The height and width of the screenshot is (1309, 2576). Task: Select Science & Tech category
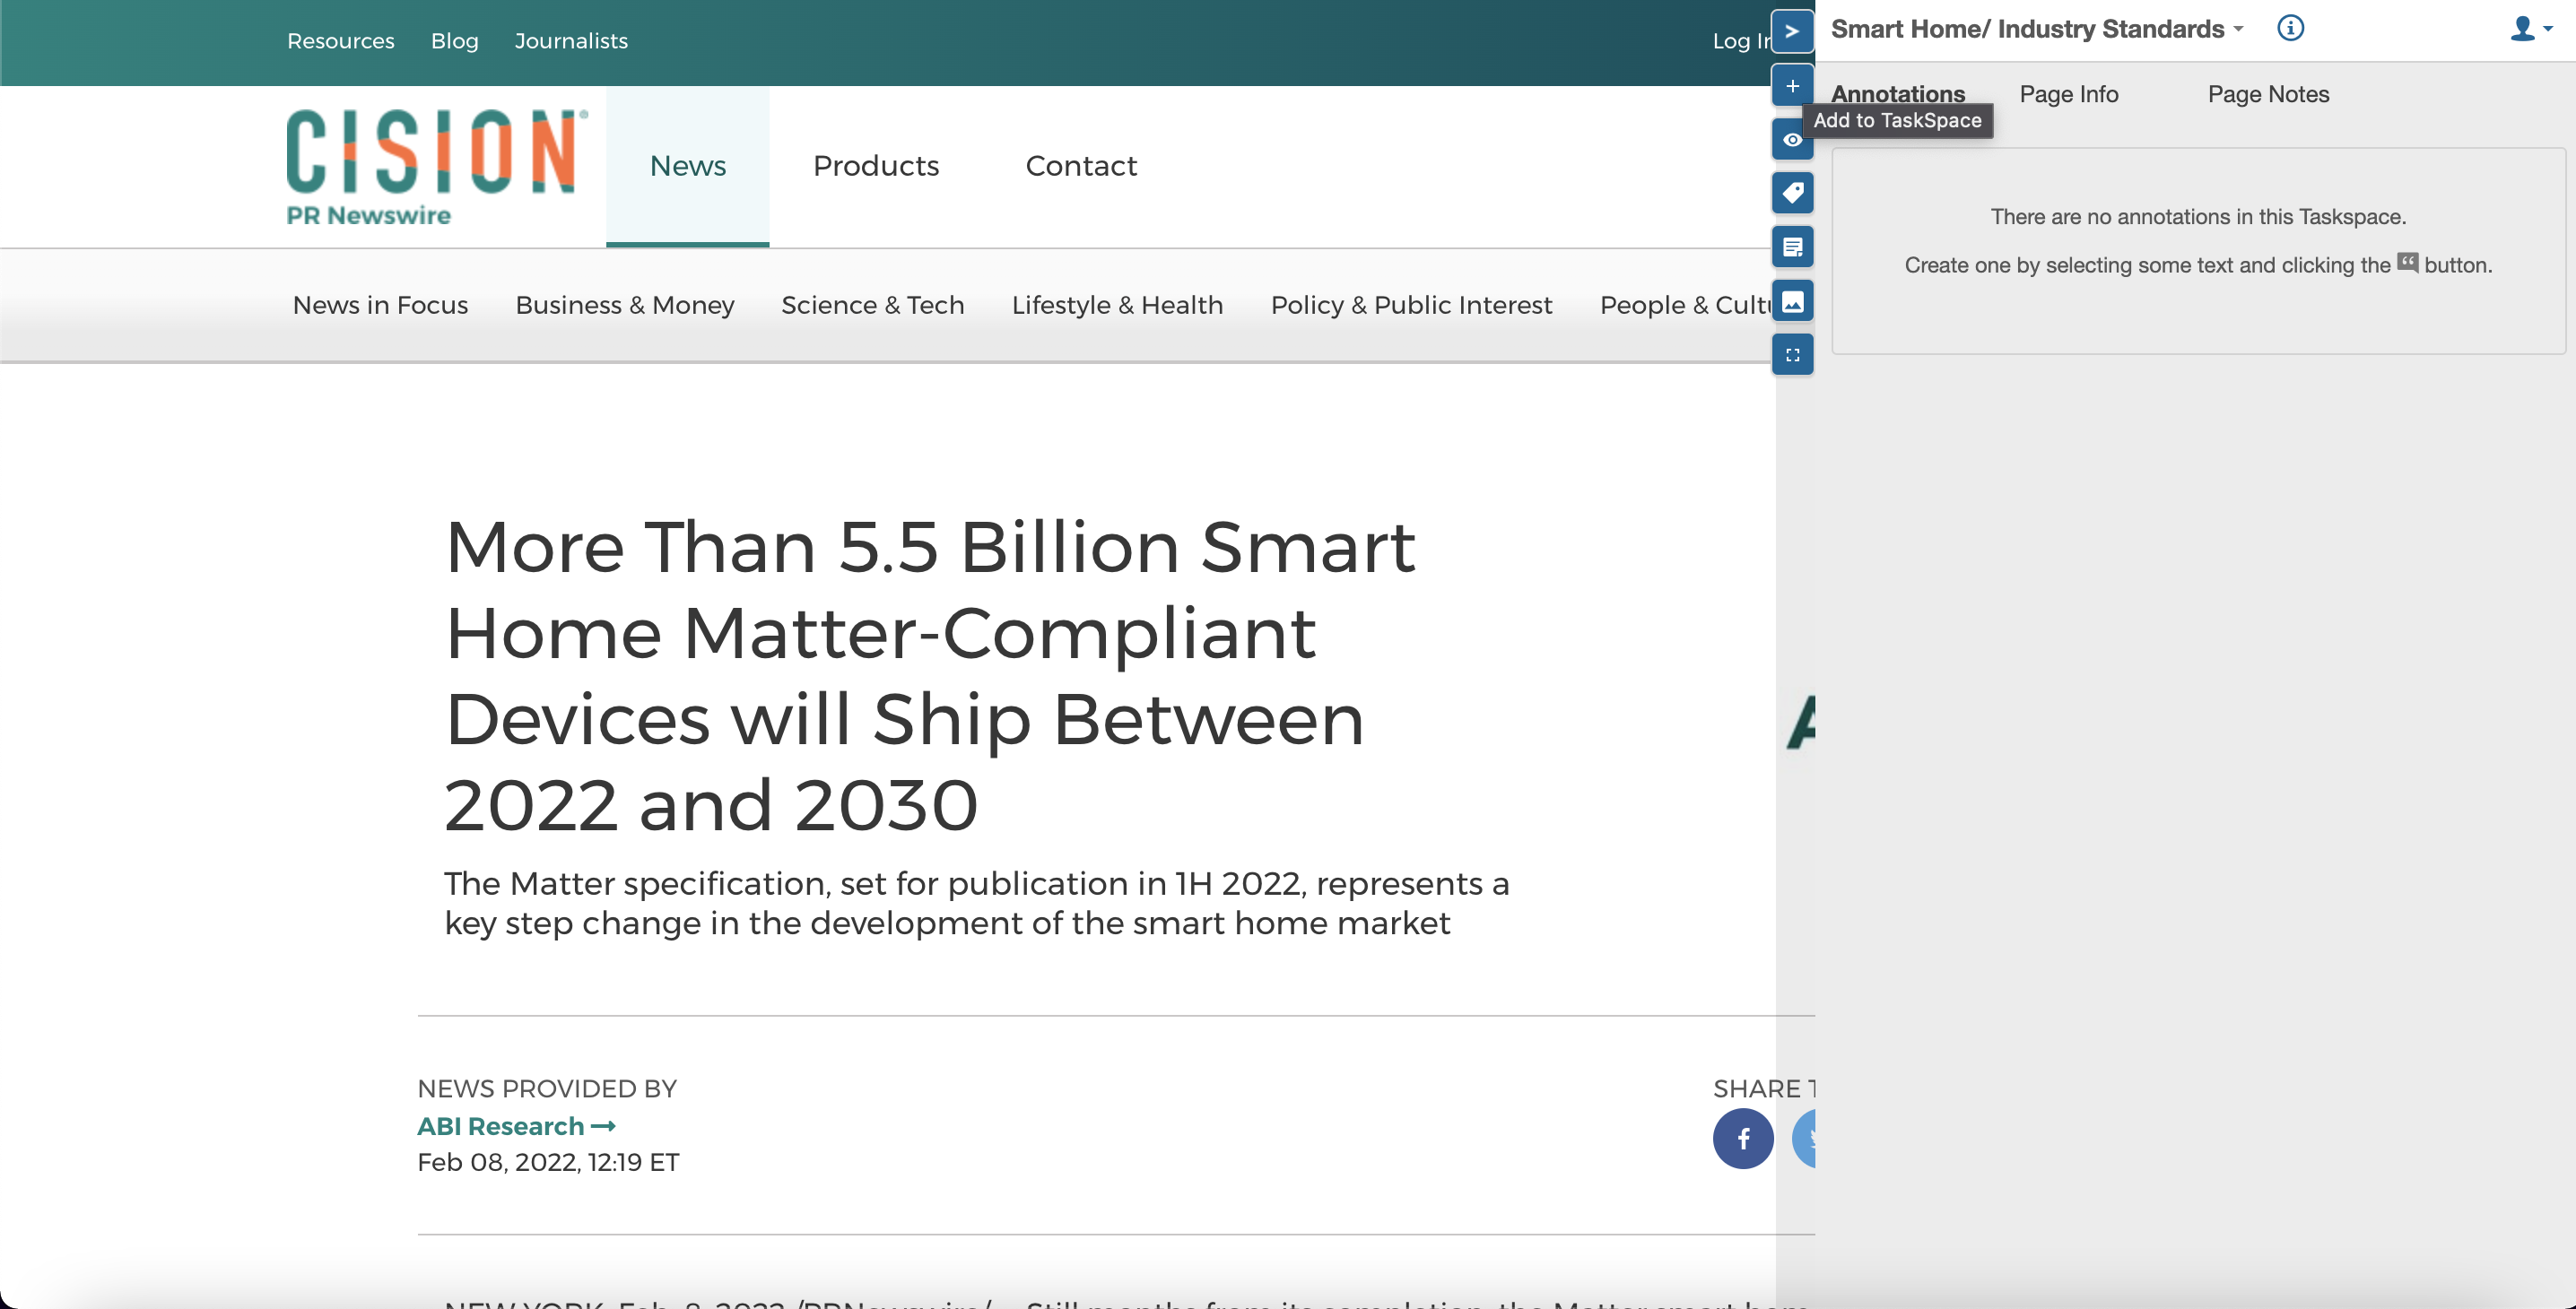coord(873,304)
